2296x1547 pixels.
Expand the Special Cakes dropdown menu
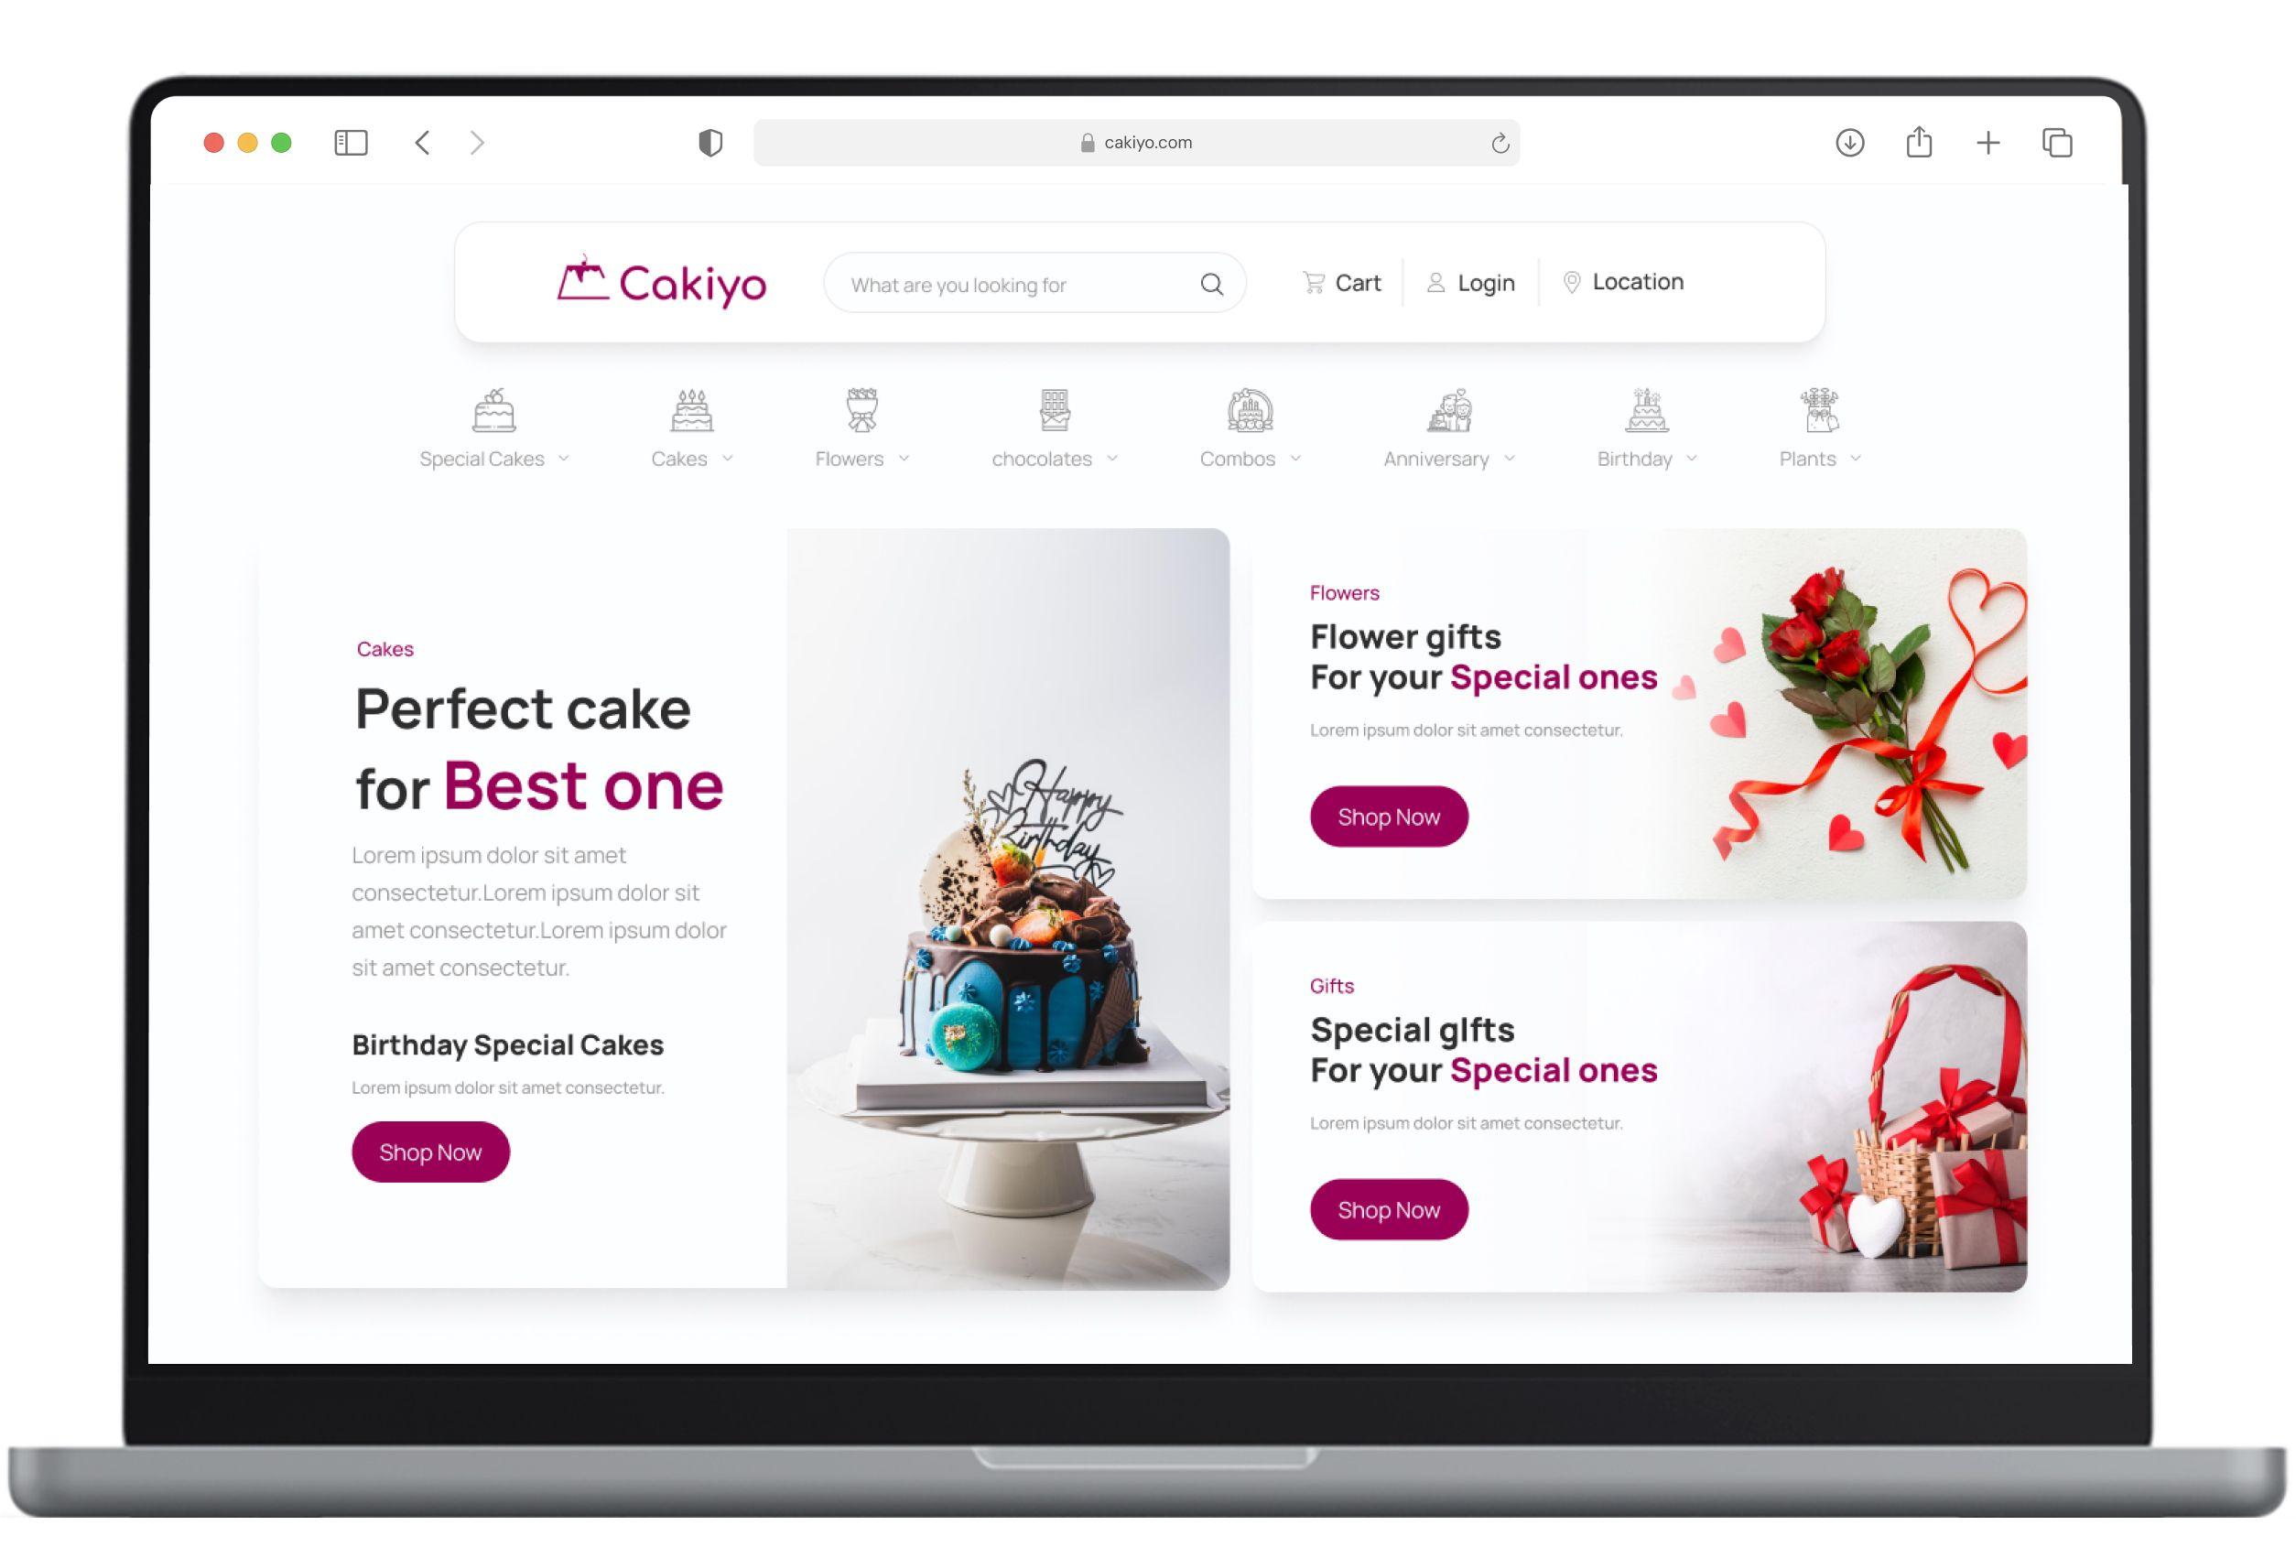coord(497,458)
